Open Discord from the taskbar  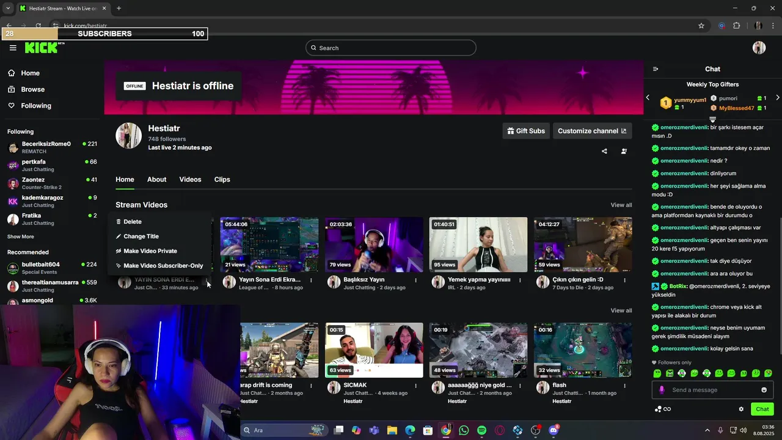(554, 430)
